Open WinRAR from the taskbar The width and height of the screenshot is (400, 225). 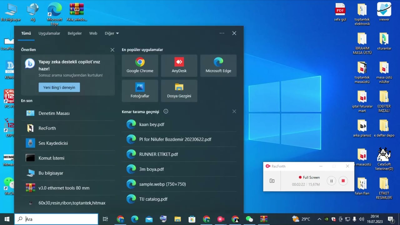coord(264,219)
